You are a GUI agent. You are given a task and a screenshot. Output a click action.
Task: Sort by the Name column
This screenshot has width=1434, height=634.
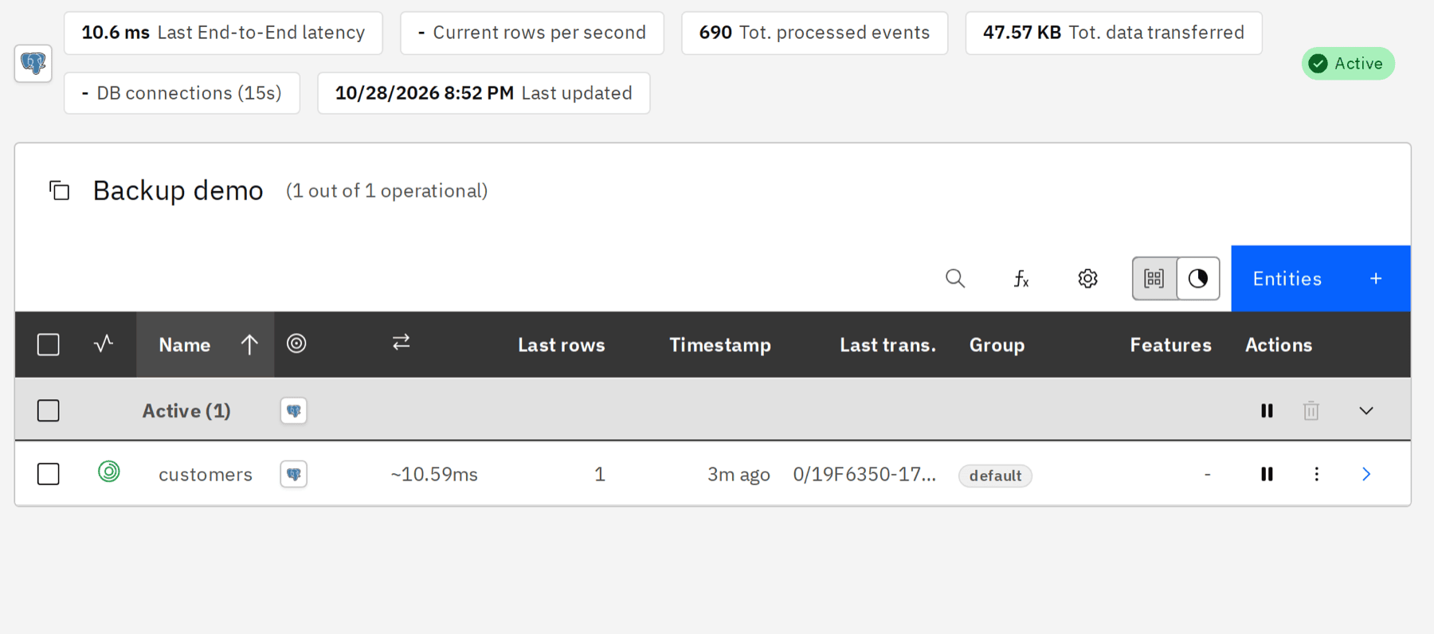click(206, 345)
